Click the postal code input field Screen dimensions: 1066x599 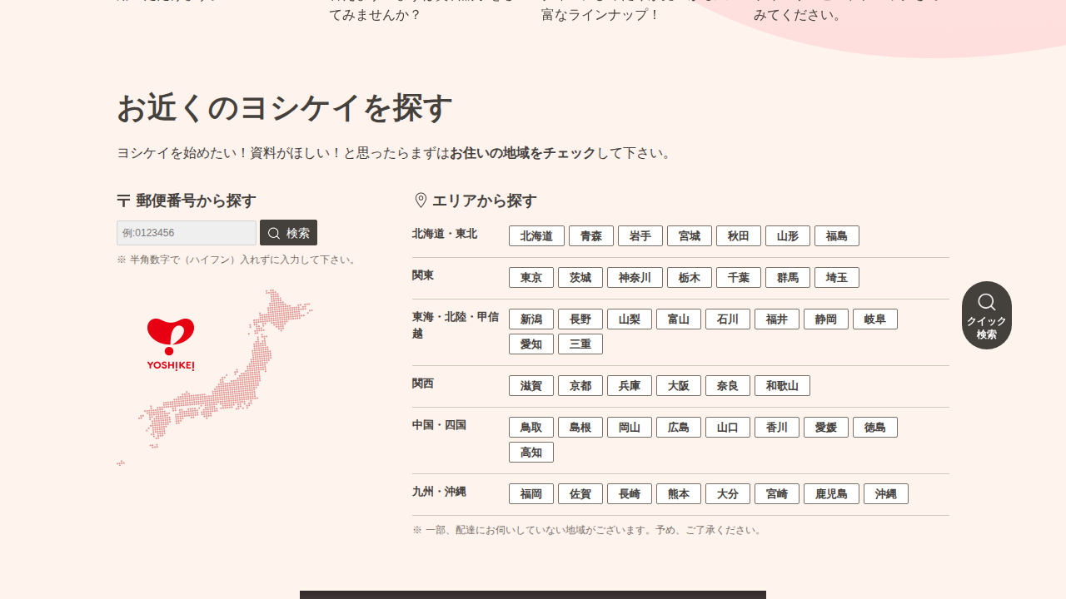(186, 232)
